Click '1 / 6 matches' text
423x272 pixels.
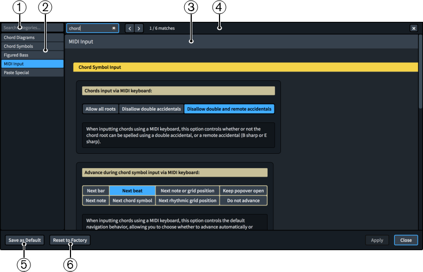click(162, 28)
